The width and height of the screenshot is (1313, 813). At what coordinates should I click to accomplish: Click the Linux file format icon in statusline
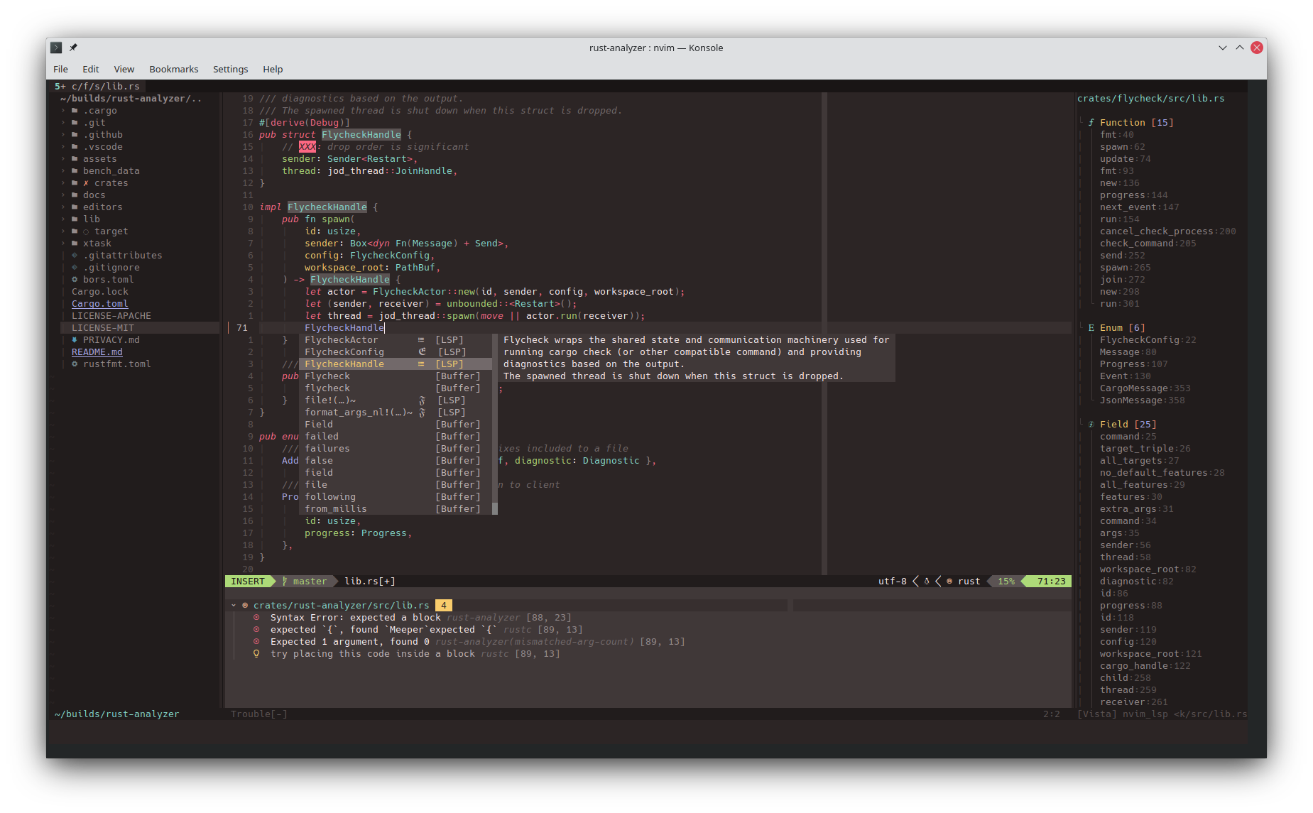click(927, 582)
